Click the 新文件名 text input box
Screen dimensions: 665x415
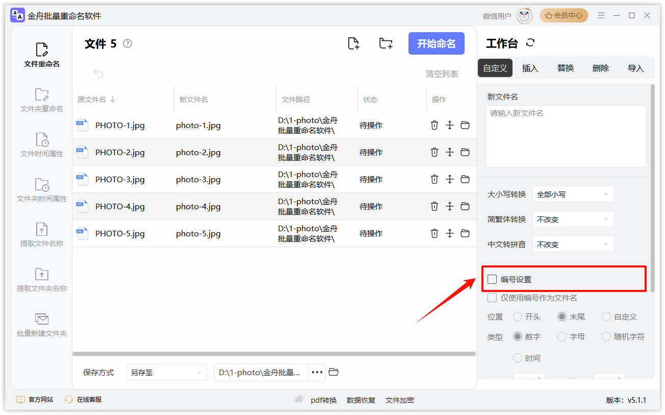click(x=566, y=136)
